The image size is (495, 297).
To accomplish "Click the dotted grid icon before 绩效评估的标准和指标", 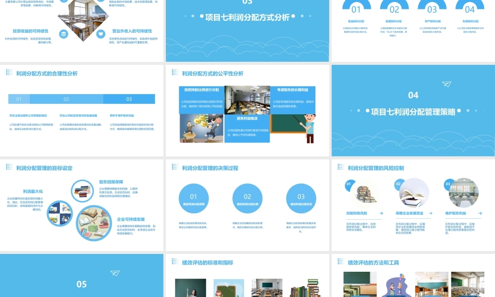I will (175, 261).
